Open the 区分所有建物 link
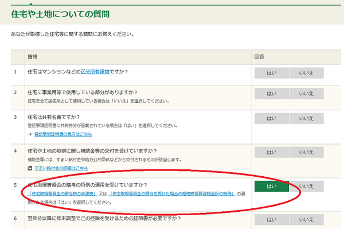Screen dimensions: 344x229 (x=95, y=72)
